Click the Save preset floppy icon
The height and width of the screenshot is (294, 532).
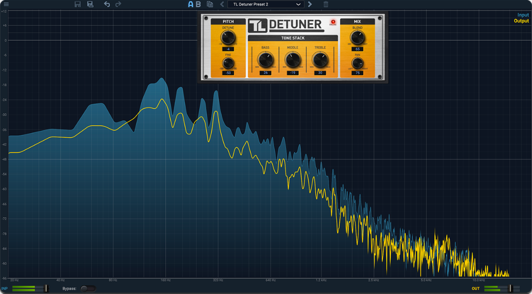click(78, 5)
